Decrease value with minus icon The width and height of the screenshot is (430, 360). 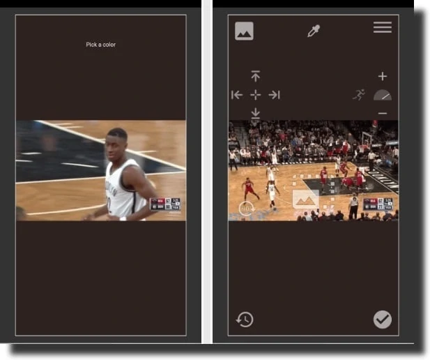click(x=383, y=113)
